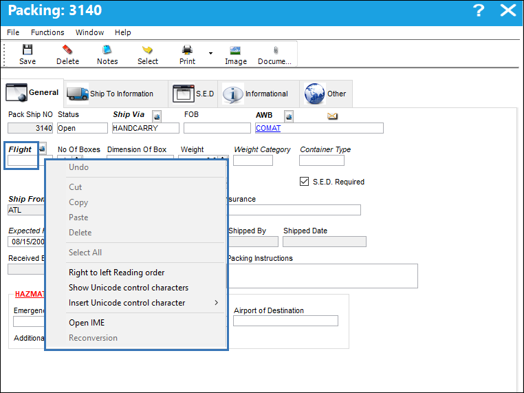Click the Insurance input field
Screen dimensions: 524x393
(294, 210)
